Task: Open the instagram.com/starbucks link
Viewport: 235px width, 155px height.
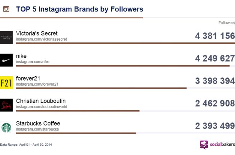Action: (x=37, y=129)
